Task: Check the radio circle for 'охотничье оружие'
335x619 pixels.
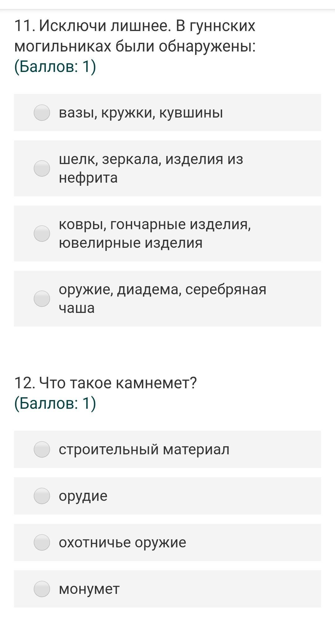Action: [42, 542]
